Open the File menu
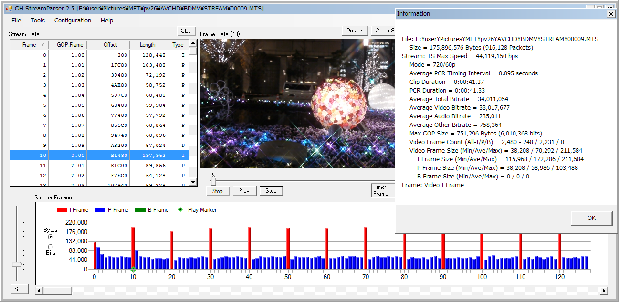The height and width of the screenshot is (302, 619). tap(16, 21)
